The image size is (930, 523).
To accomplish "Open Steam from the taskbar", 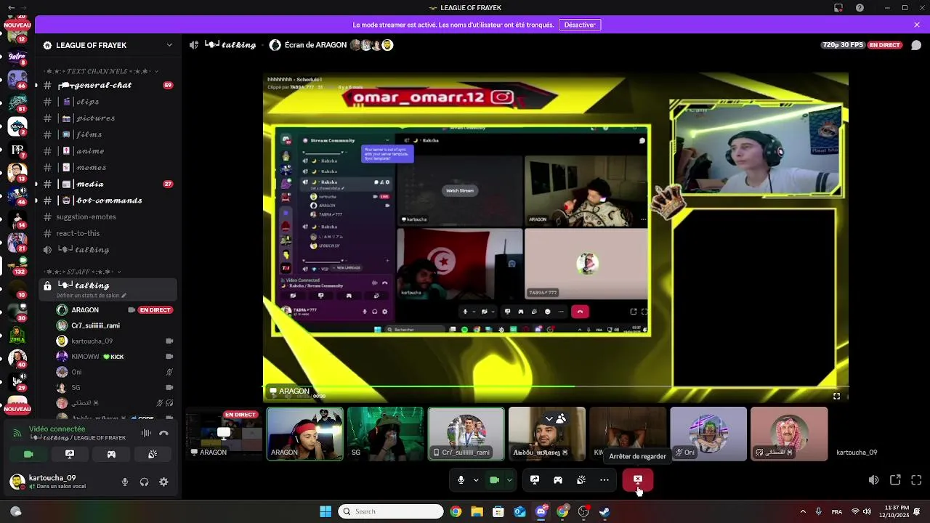I will pyautogui.click(x=604, y=511).
